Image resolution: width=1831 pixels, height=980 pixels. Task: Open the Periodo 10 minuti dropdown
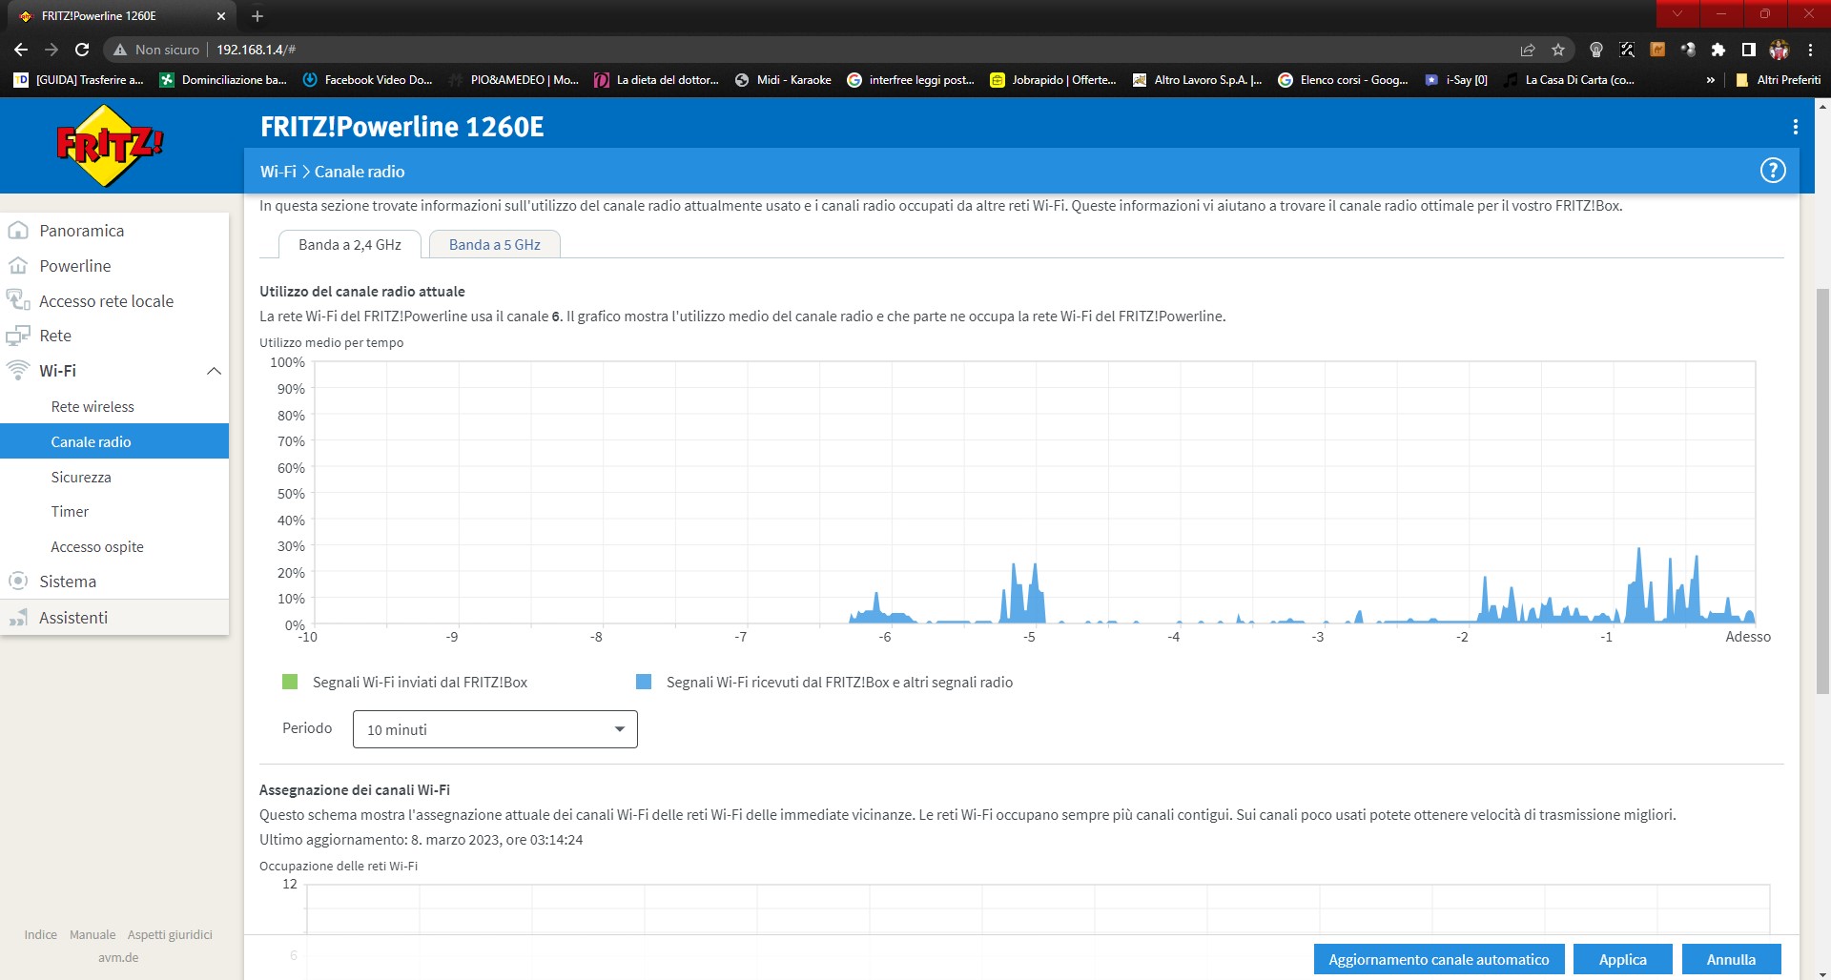[x=495, y=729]
